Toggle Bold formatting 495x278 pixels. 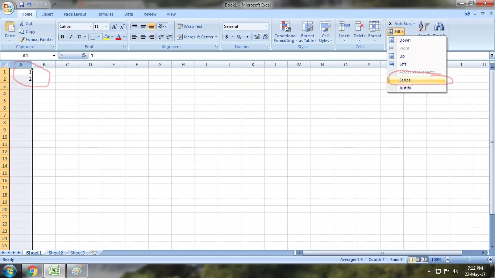(62, 37)
